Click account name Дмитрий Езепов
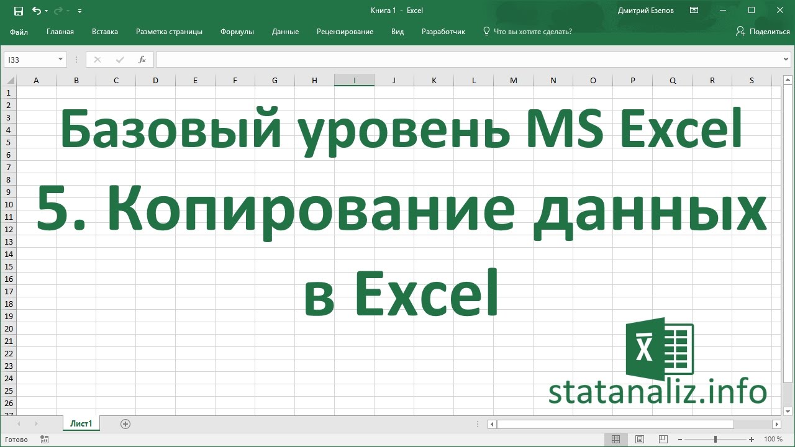Screen dimensions: 795x447 click(x=646, y=11)
